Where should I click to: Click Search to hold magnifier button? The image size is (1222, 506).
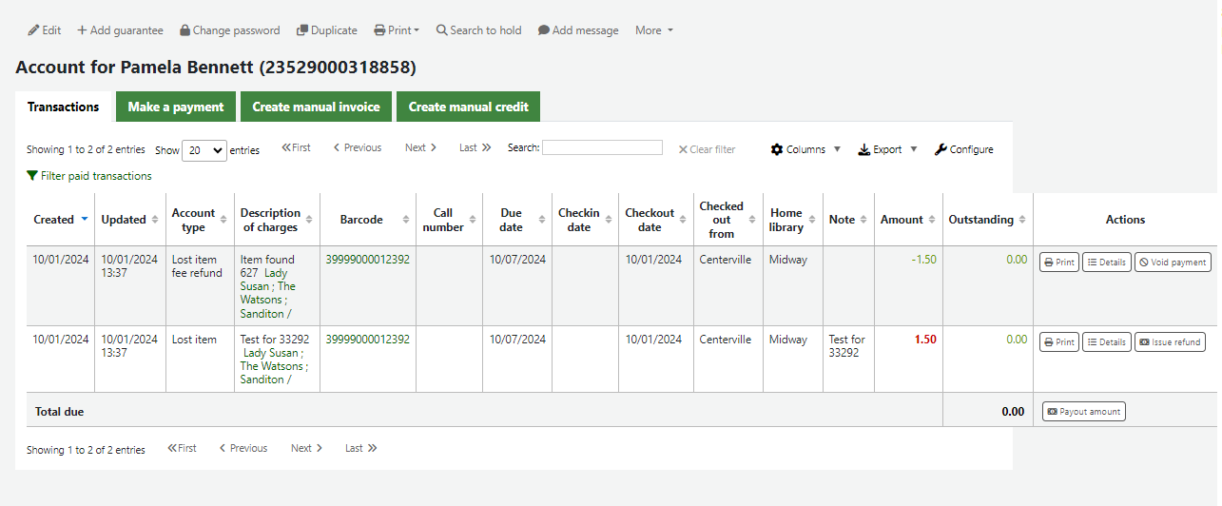pyautogui.click(x=478, y=30)
